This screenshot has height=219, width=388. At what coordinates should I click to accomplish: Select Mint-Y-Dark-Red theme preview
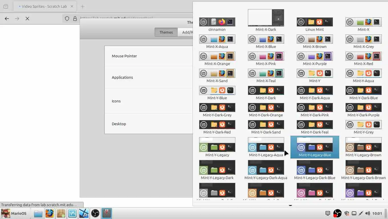coord(217,125)
